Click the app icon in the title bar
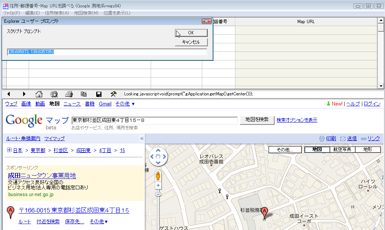The width and height of the screenshot is (385, 230). (5, 6)
